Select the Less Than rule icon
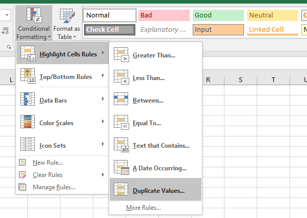The width and height of the screenshot is (307, 218). coord(121,77)
